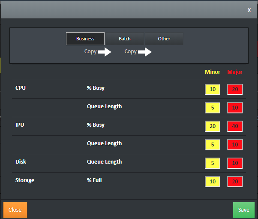Edit CPU % Busy major threshold field
This screenshot has height=219, width=258.
click(235, 89)
